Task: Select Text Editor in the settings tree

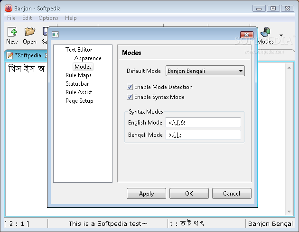Action: coord(79,49)
